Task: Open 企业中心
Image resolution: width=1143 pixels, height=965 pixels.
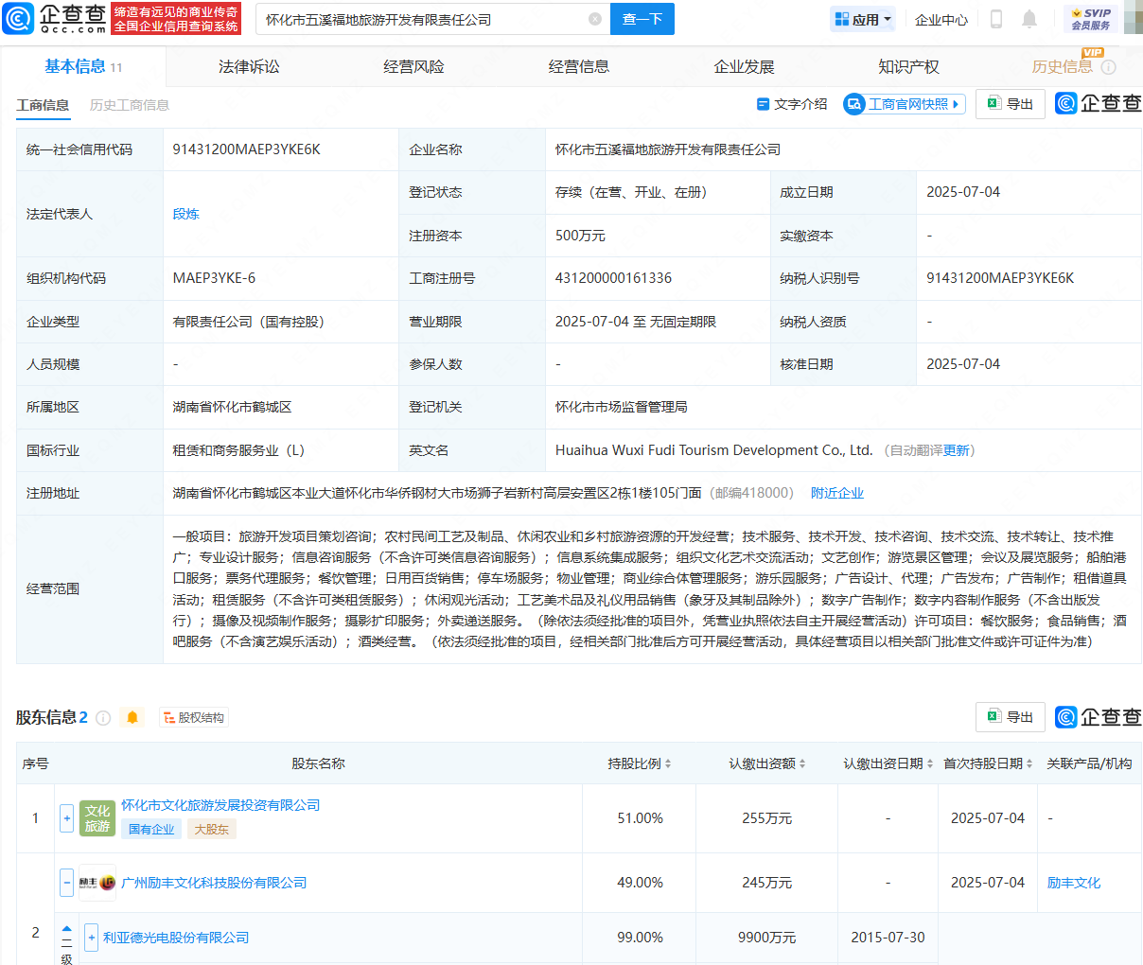Action: [x=941, y=19]
